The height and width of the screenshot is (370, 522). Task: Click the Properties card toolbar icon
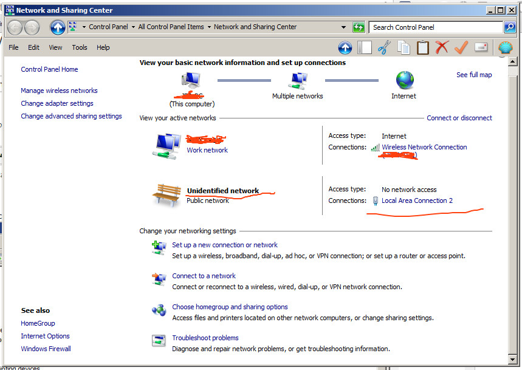point(481,47)
